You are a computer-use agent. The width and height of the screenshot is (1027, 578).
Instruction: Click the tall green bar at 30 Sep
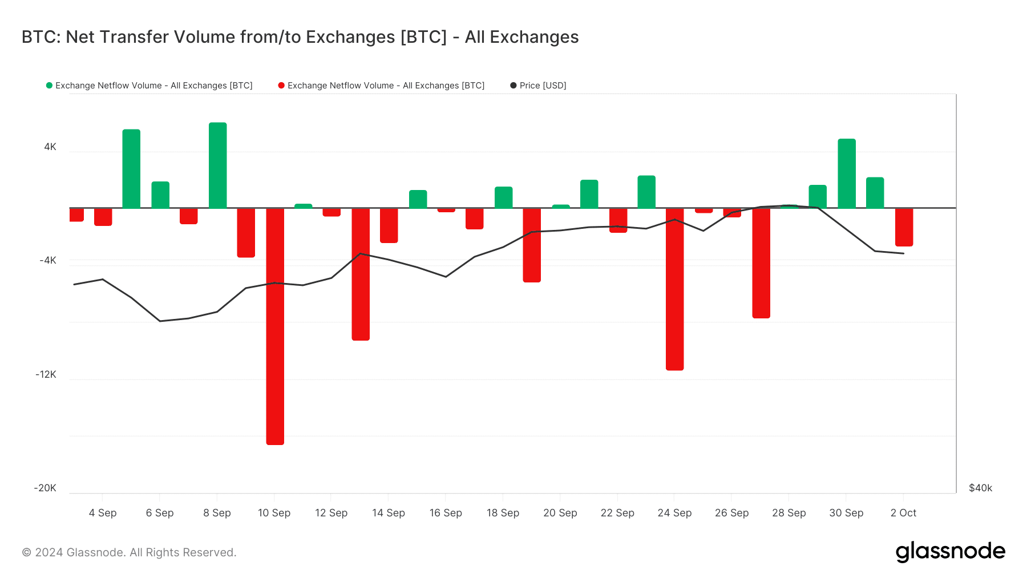pos(846,173)
